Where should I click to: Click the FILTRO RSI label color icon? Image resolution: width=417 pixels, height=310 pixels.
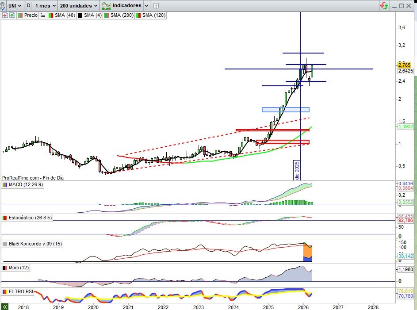(5, 292)
